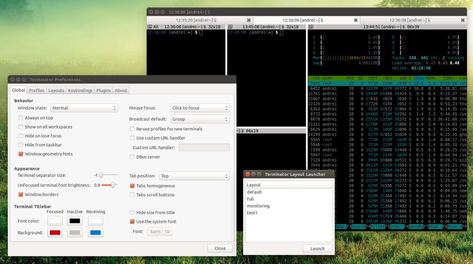Click the grouping icon on the htop terminal
Image resolution: width=473 pixels, height=264 pixels.
311,26
